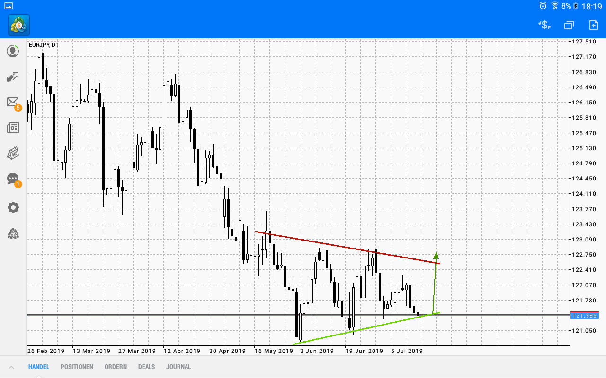The height and width of the screenshot is (378, 606).
Task: Create a new order via the plus icon
Action: (x=593, y=25)
